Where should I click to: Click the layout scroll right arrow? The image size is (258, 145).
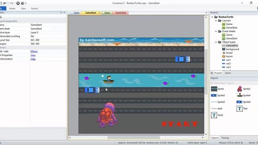(202, 138)
